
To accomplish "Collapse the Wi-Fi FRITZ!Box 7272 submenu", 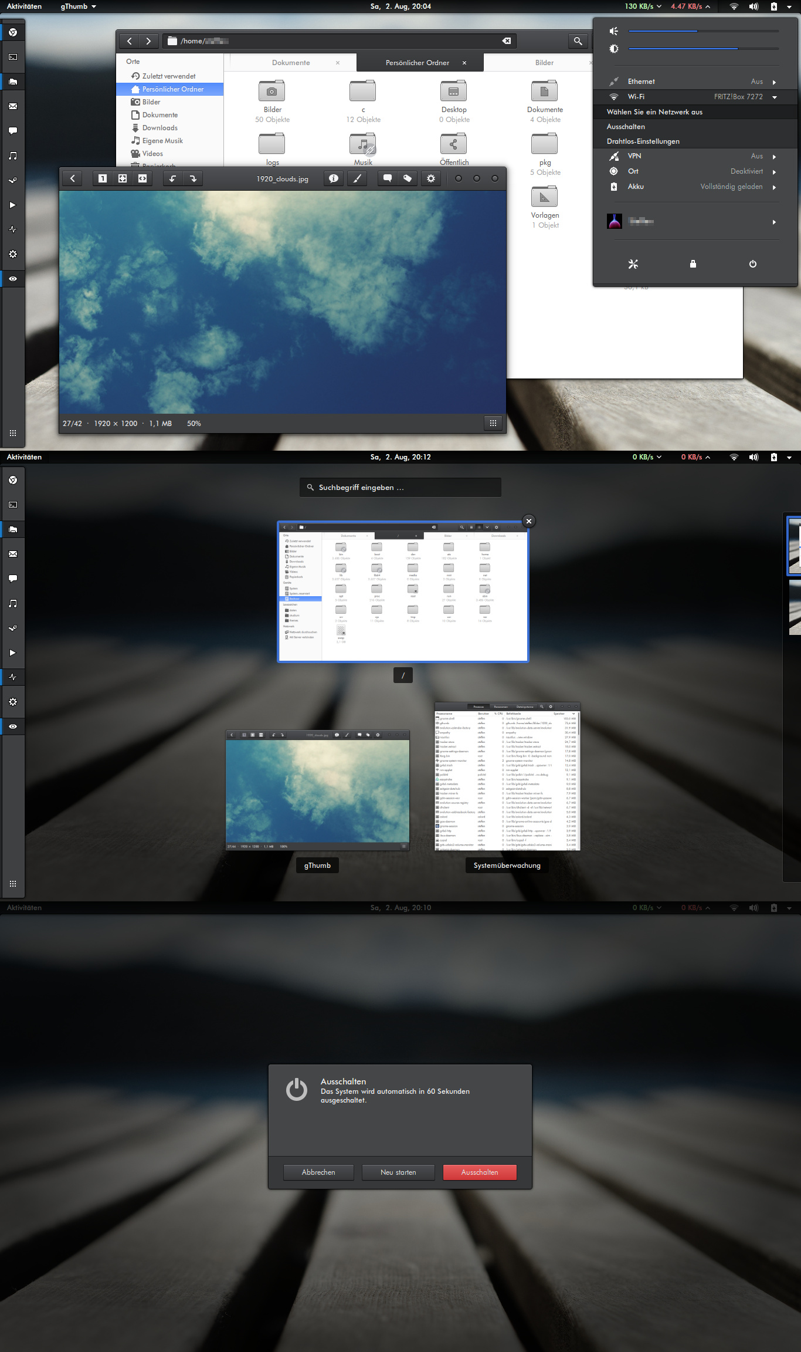I will pos(775,97).
